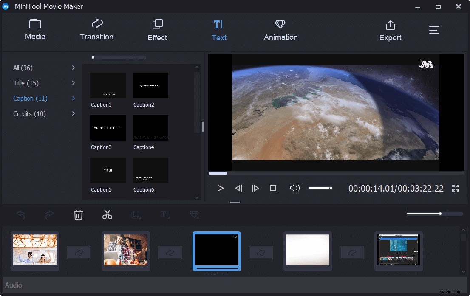Select the Caption3 template thumbnail
The image size is (470, 296).
coord(108,127)
